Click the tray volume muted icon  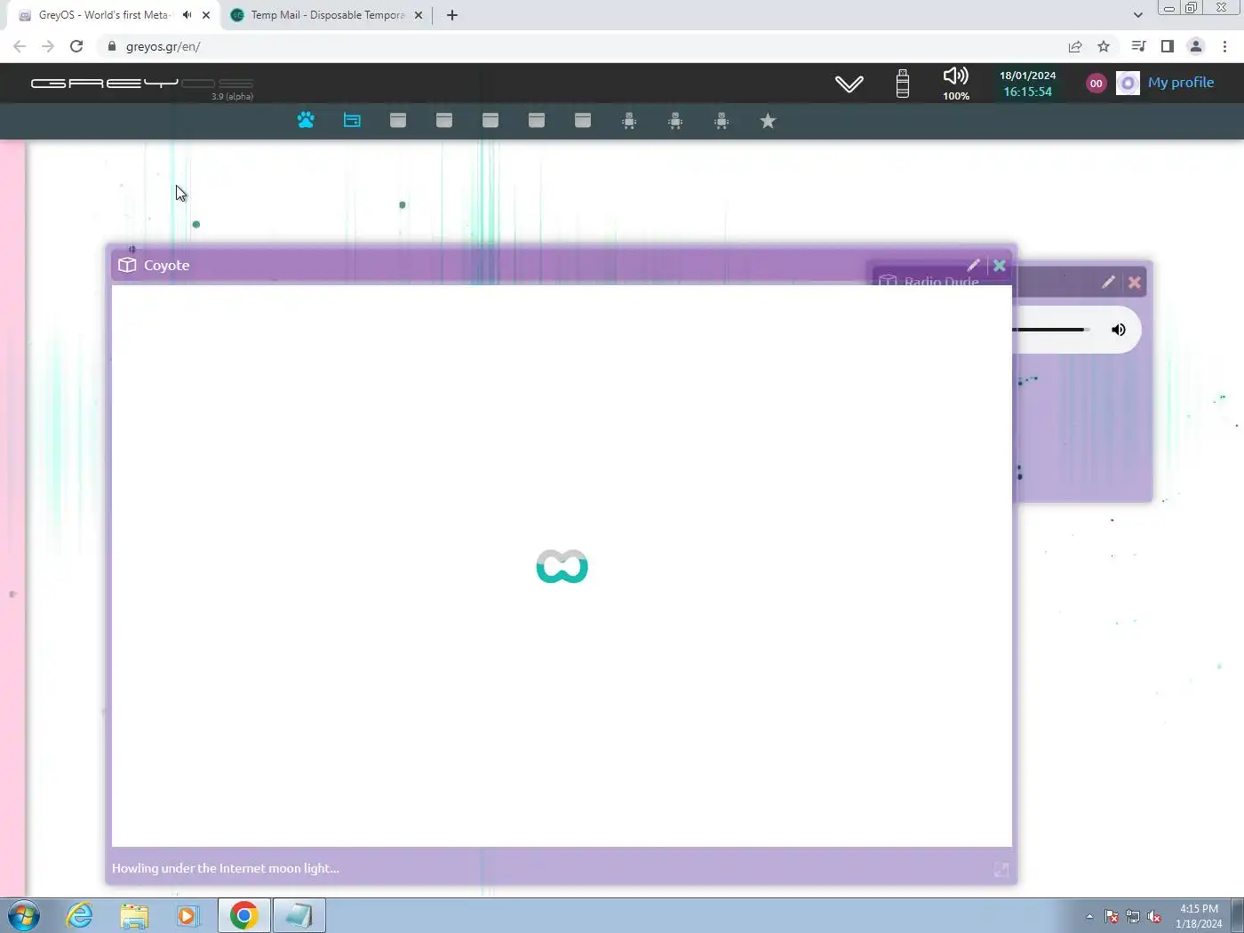pyautogui.click(x=1154, y=916)
